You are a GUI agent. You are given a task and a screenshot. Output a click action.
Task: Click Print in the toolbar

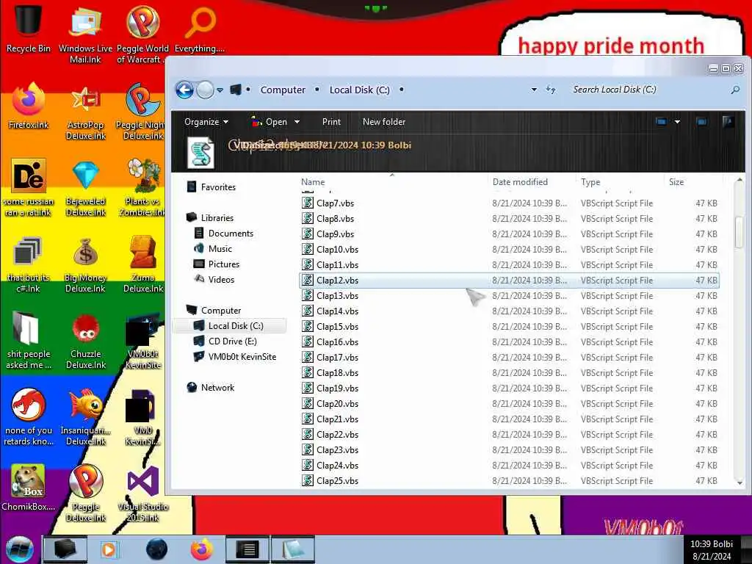331,122
